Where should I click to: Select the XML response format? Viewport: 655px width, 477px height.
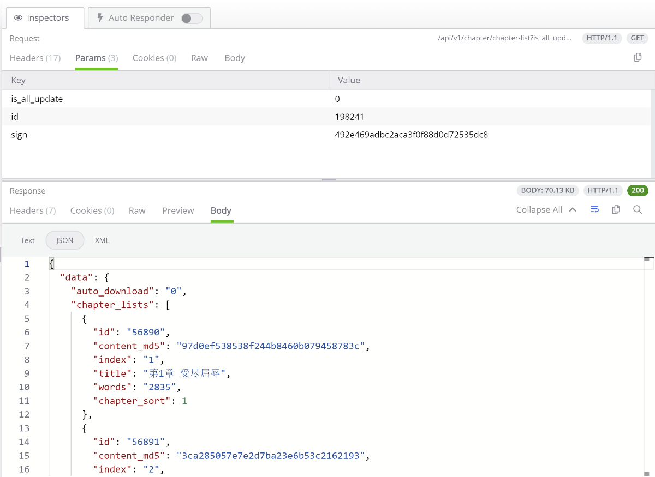pyautogui.click(x=102, y=240)
